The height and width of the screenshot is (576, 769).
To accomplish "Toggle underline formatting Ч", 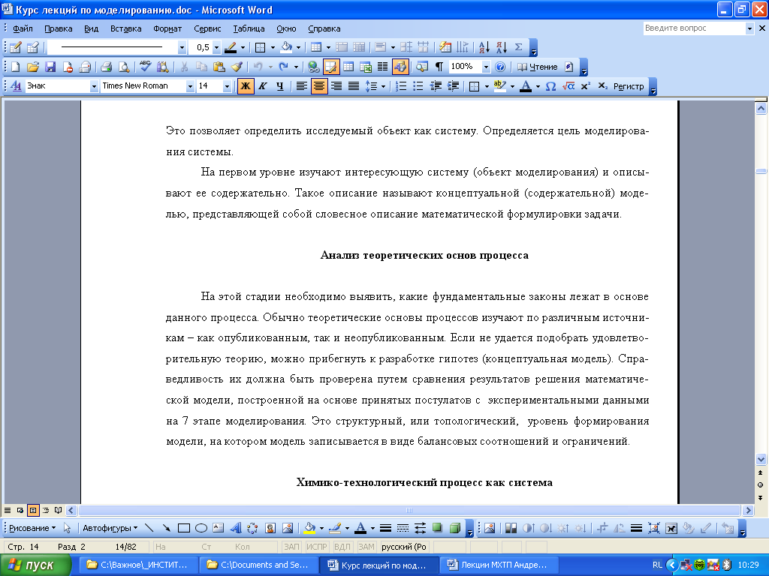I will click(280, 86).
